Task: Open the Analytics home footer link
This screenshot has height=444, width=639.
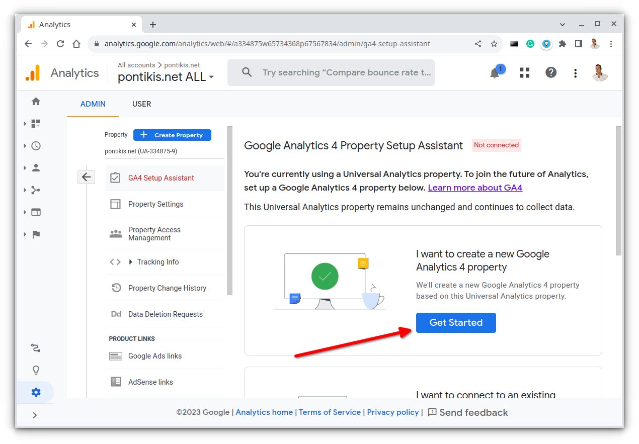Action: (264, 412)
